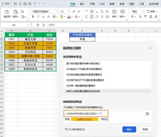The image size is (161, 137).
Task: Toggle Underline formatting
Action: (43, 17)
